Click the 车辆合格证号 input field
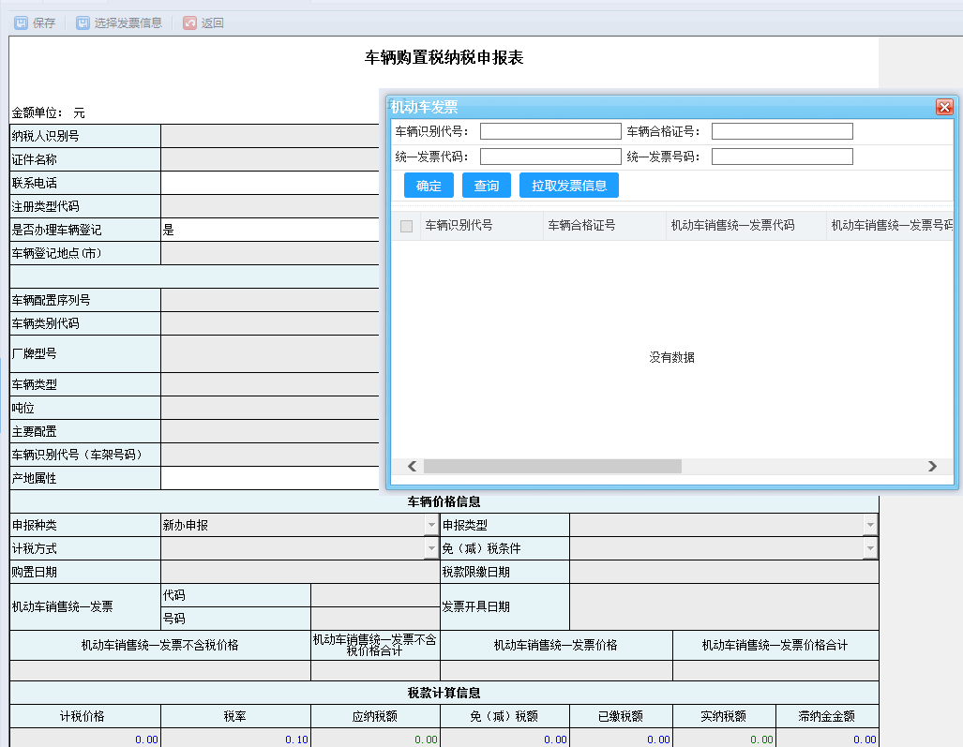The height and width of the screenshot is (747, 963). [x=782, y=130]
